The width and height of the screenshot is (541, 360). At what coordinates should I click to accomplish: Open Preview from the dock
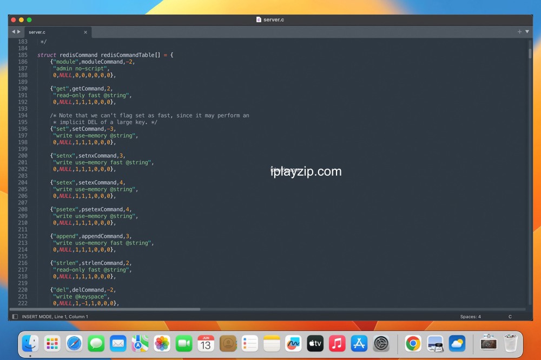[x=435, y=343]
